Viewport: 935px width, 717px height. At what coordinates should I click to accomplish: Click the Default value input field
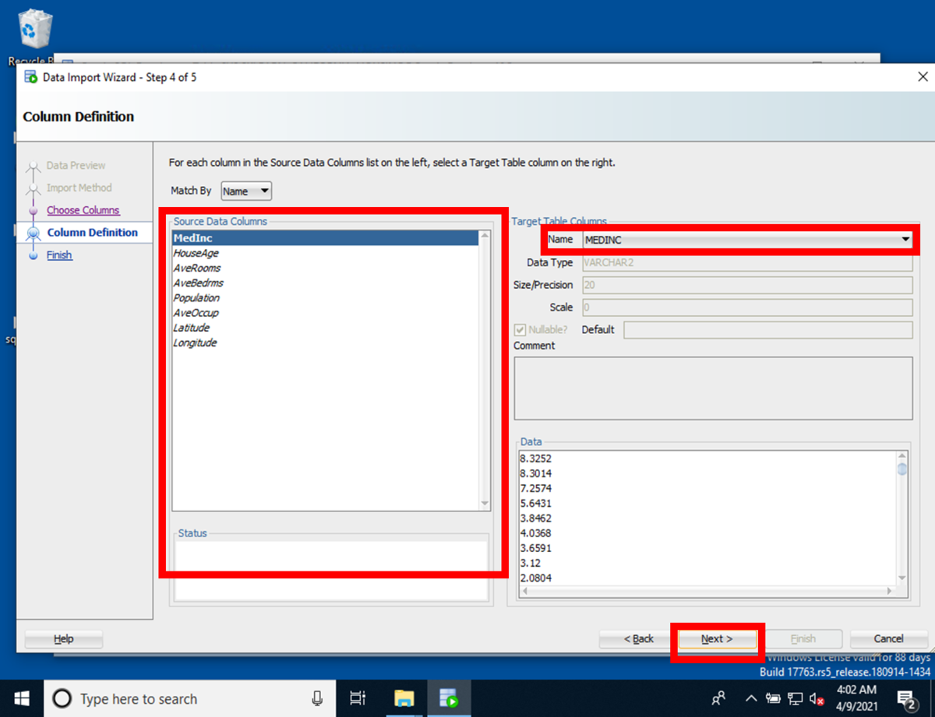767,329
